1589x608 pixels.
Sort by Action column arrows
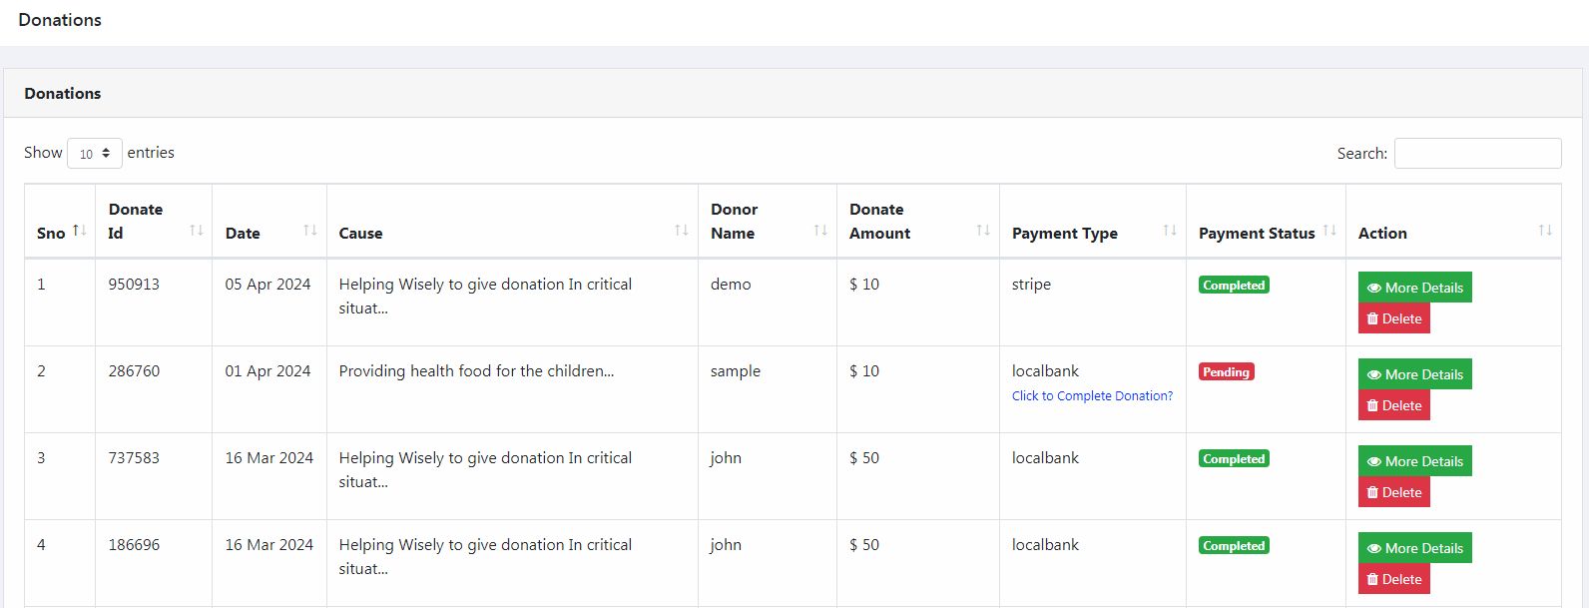(x=1545, y=231)
